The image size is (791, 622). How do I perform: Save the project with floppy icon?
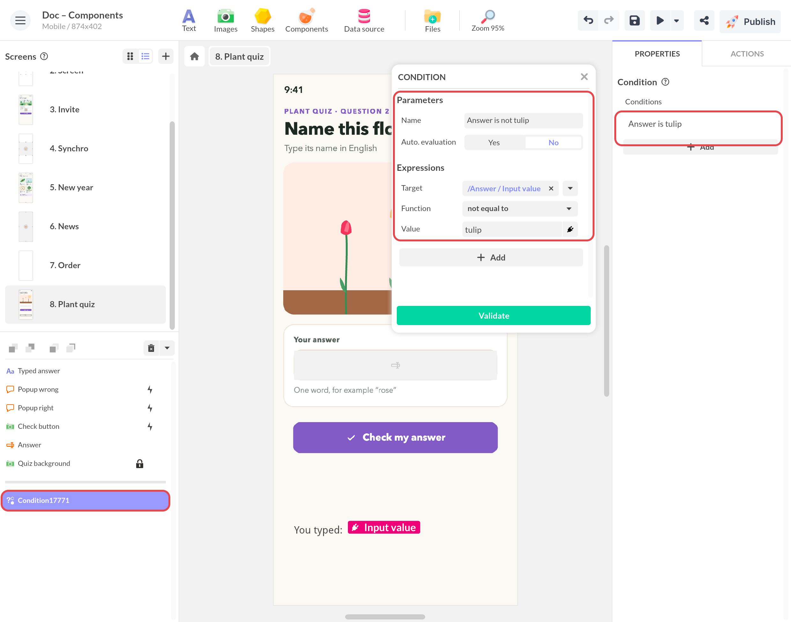(x=634, y=20)
